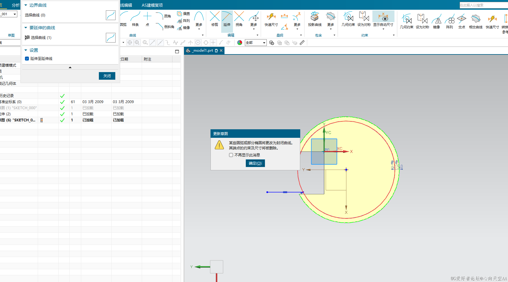Select the 样条 spline curve tool
Viewport: 508px width, 282px height.
(x=135, y=19)
